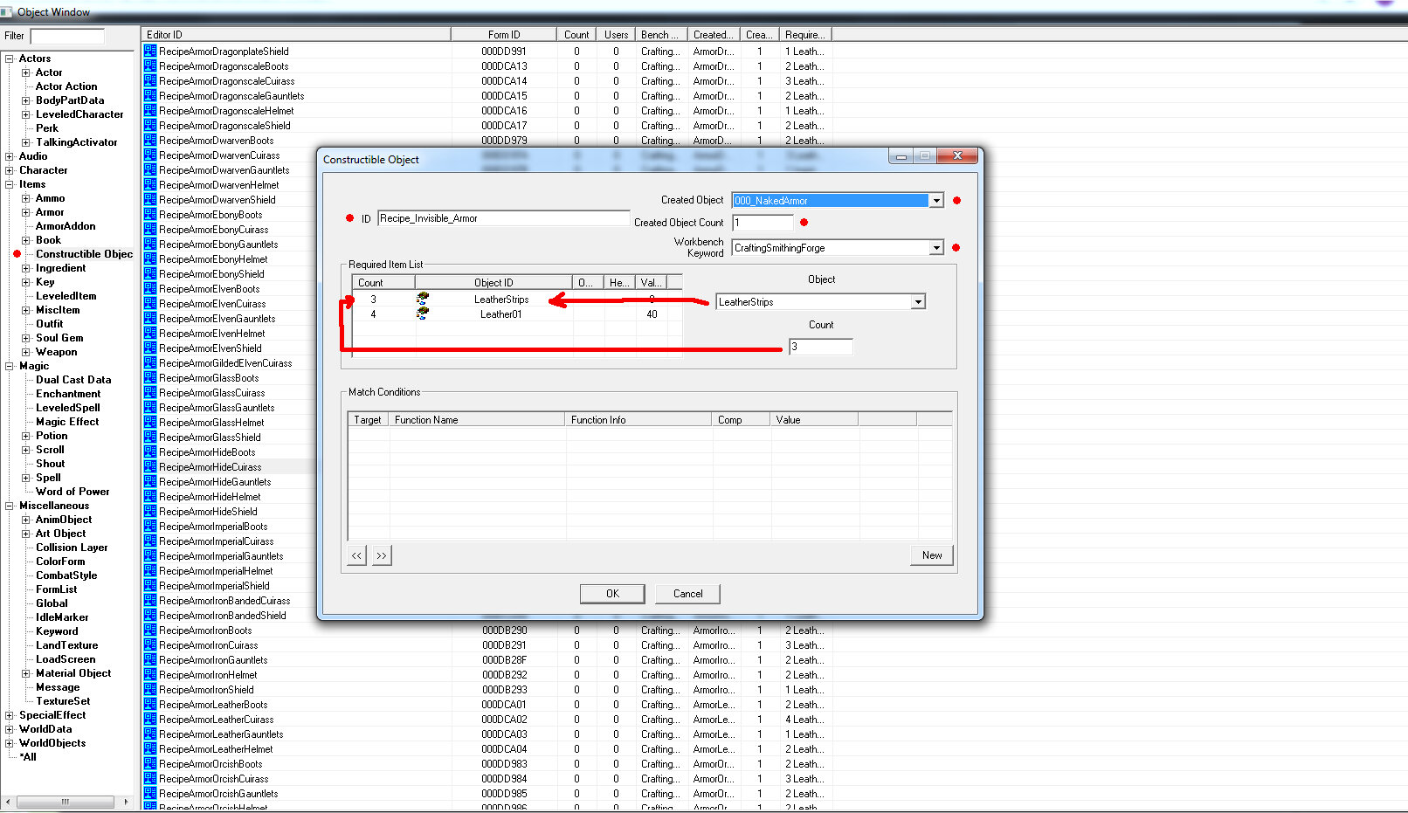Click the RecipeArmorLeatherHelmet row icon
Viewport: 1408px width, 813px height.
click(x=150, y=749)
